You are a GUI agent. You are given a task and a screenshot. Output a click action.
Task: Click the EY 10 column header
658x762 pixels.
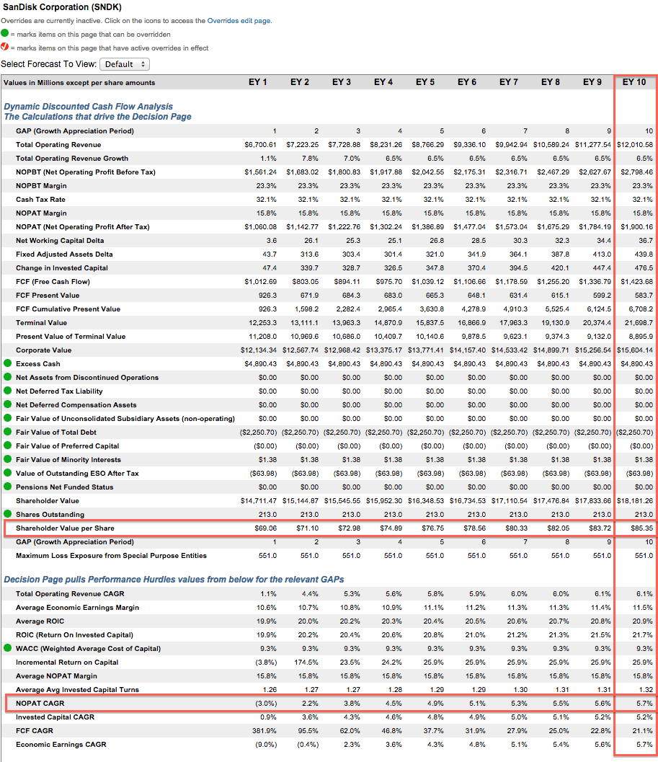click(634, 82)
